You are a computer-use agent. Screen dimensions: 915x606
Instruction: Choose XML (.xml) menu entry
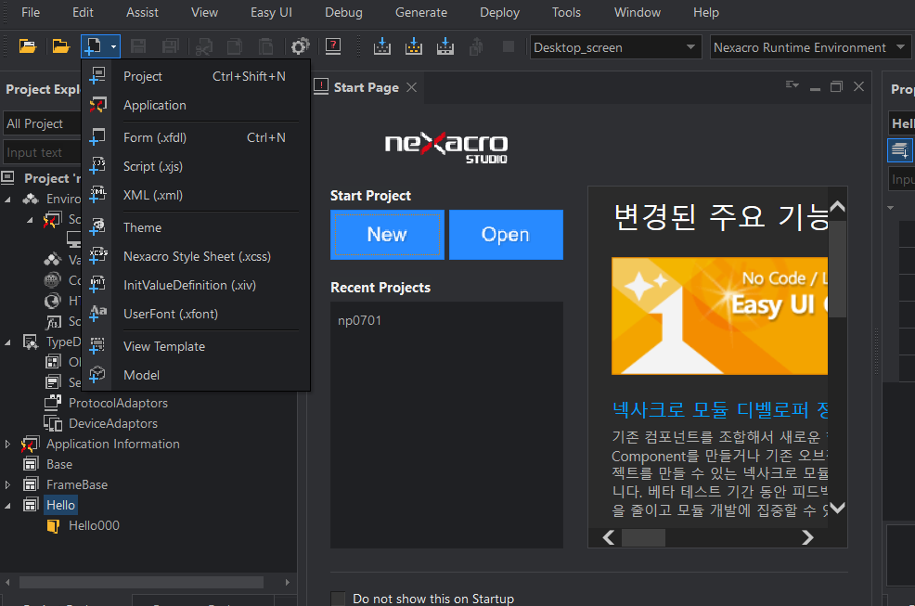(196, 195)
